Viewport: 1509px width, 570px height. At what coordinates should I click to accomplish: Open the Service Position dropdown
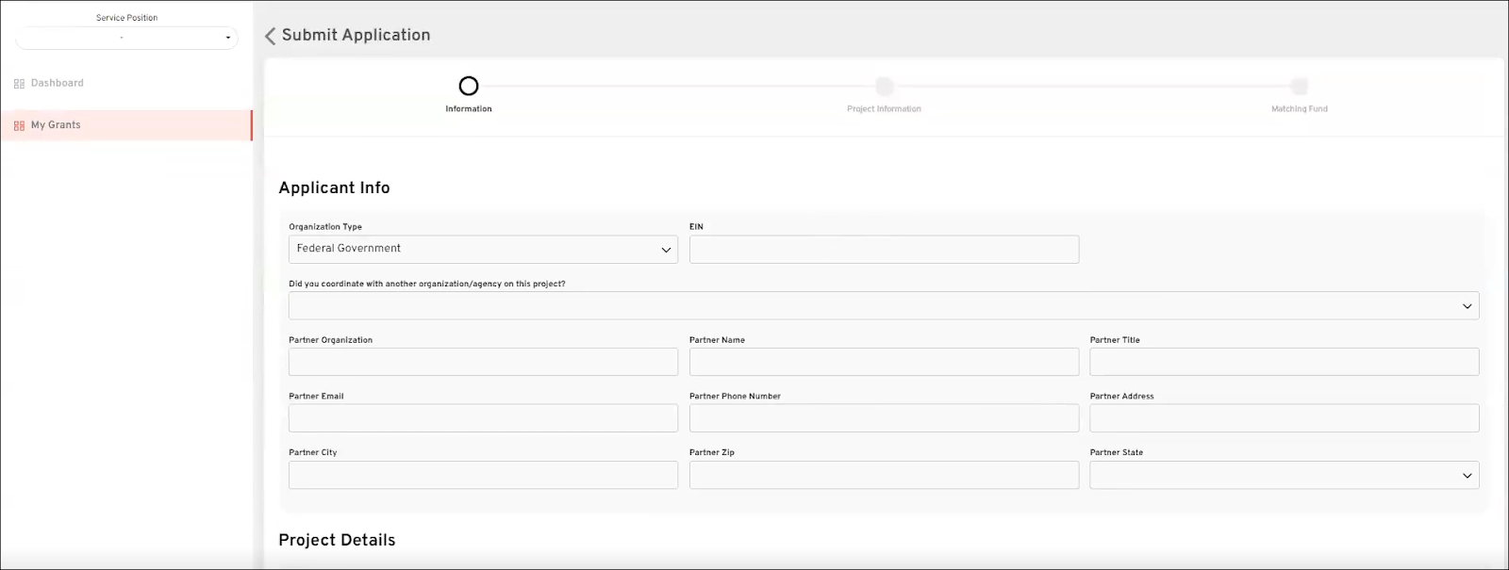coord(126,38)
